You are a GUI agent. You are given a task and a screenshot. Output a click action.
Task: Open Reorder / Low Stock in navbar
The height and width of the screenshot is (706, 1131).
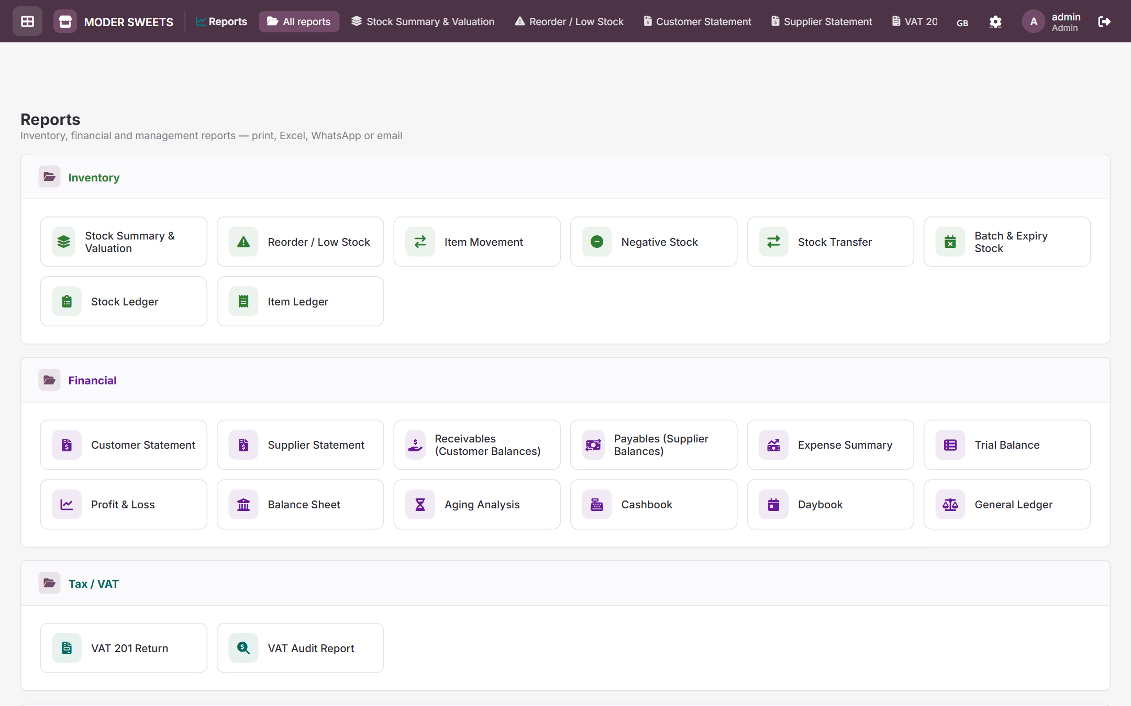[x=569, y=21]
